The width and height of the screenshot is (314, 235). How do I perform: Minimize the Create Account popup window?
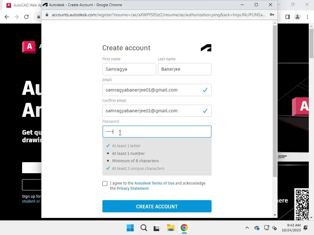pyautogui.click(x=242, y=5)
